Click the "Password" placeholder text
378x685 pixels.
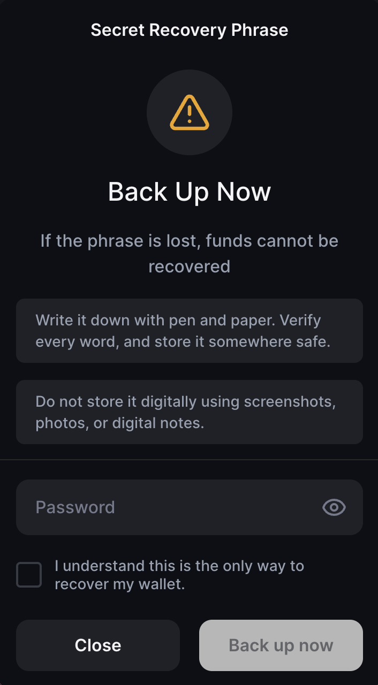pos(75,507)
